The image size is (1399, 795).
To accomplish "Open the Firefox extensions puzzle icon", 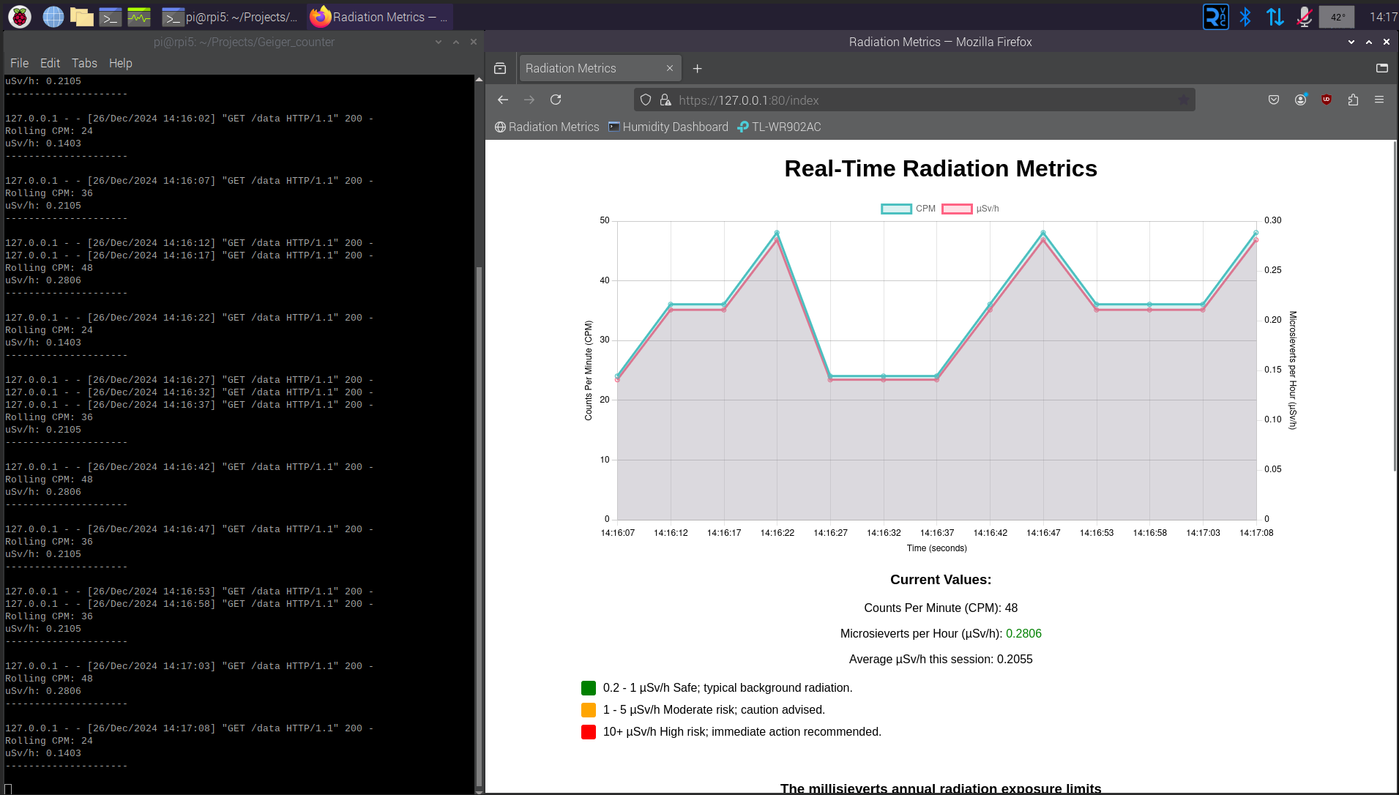I will pos(1352,100).
